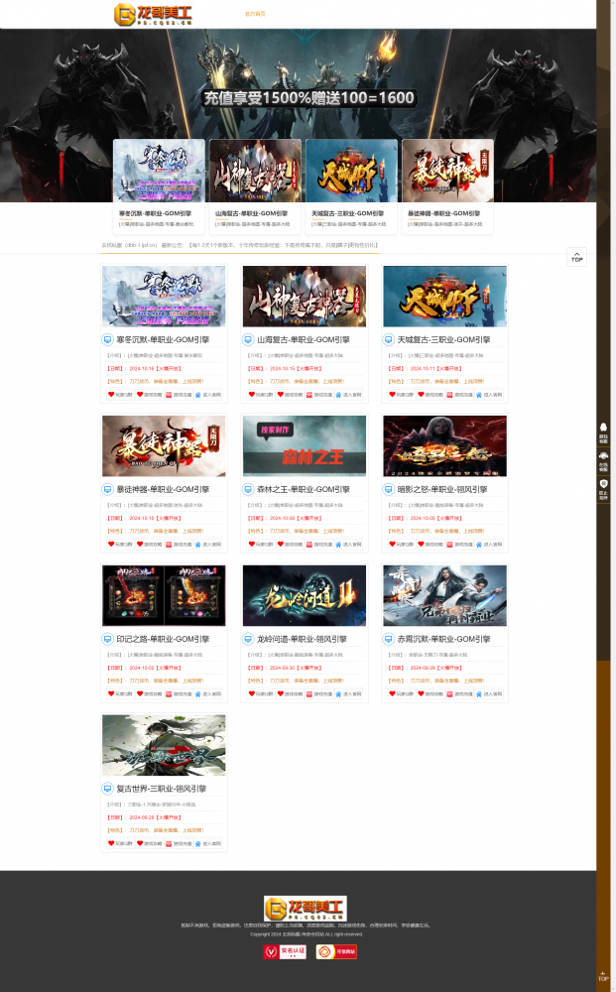Click the 防止劫持 shield sidebar icon

click(603, 489)
